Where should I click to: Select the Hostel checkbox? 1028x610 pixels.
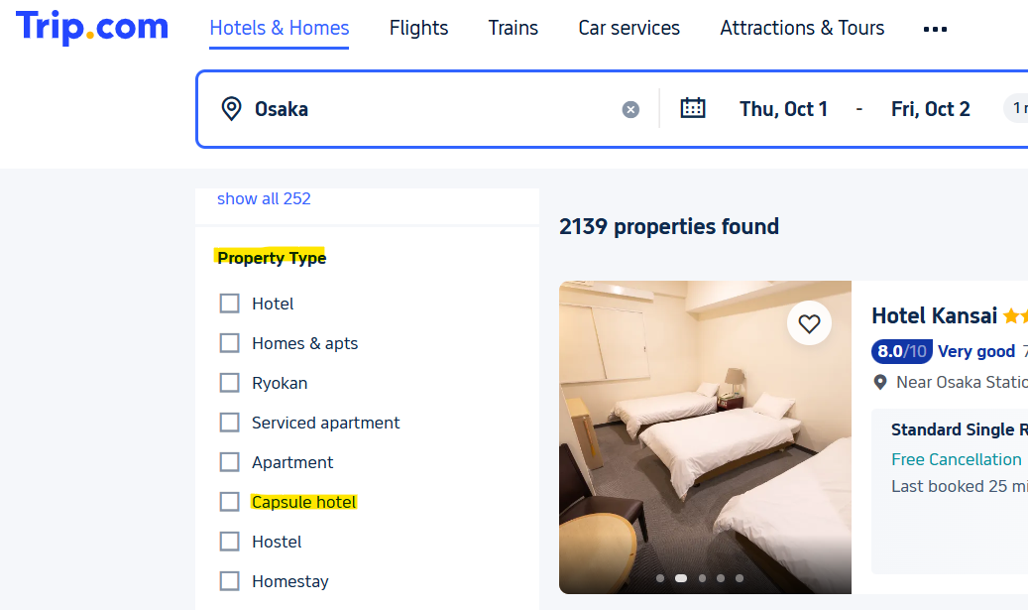point(230,542)
